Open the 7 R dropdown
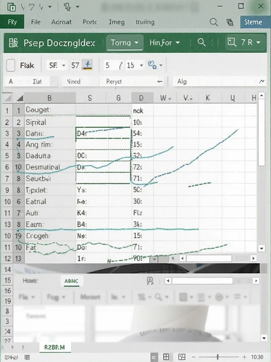This screenshot has height=362, width=271. (x=245, y=42)
